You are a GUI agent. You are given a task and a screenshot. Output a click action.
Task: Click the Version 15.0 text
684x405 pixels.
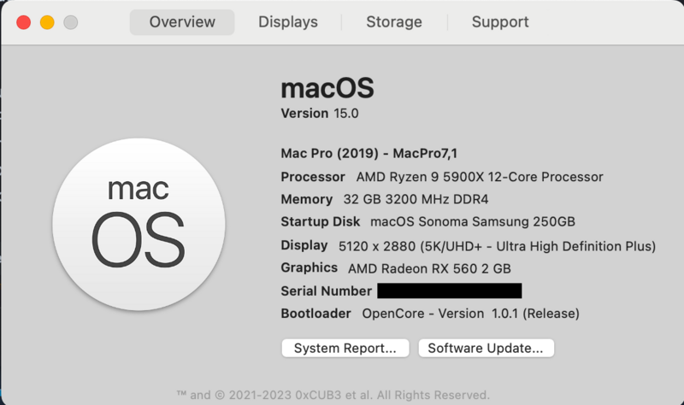click(320, 114)
